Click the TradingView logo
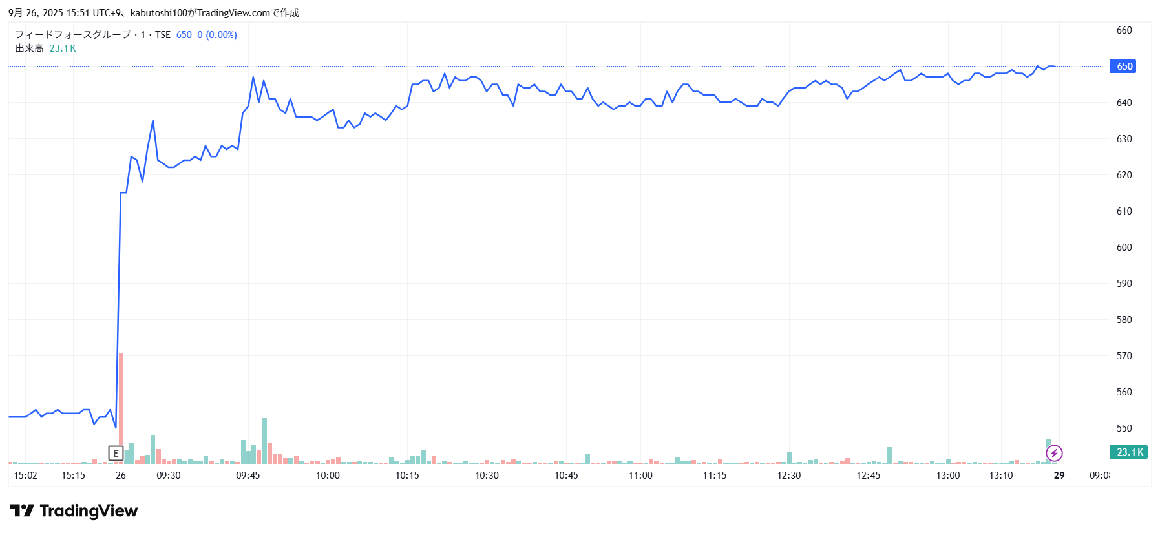Screen dimensions: 1160x535 pos(74,511)
